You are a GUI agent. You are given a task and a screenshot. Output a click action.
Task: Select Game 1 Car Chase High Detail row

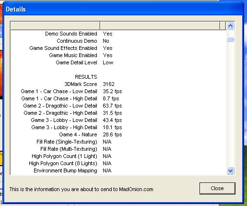point(118,98)
